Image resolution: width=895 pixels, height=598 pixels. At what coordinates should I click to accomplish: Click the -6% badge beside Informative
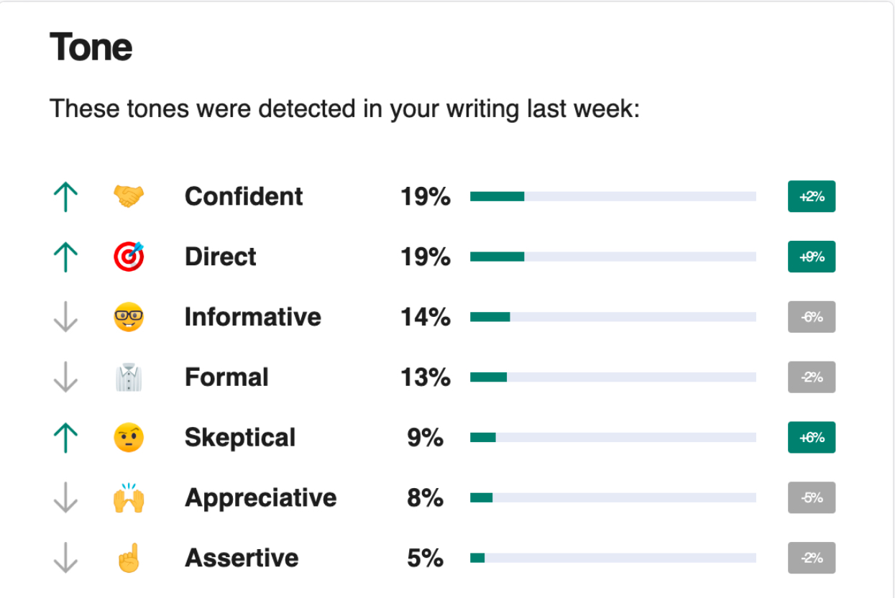[811, 316]
